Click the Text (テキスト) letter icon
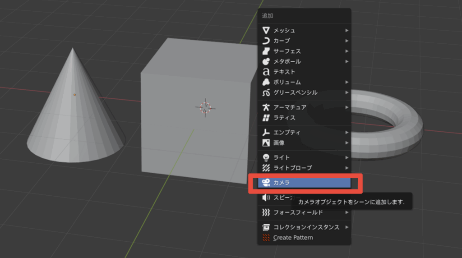The width and height of the screenshot is (462, 258). tap(266, 72)
